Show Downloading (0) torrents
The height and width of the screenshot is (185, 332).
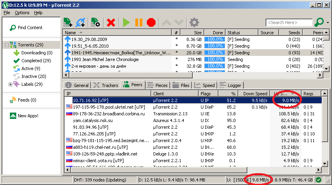coord(37,53)
